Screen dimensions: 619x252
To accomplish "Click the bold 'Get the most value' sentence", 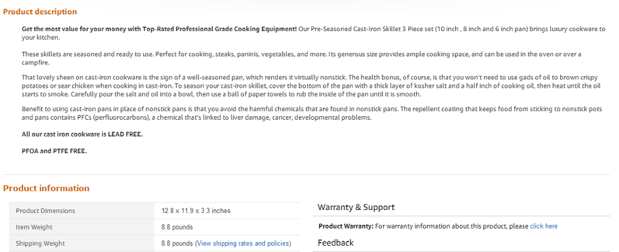I will pyautogui.click(x=159, y=29).
